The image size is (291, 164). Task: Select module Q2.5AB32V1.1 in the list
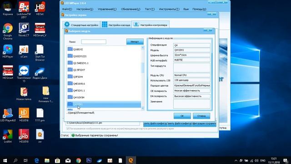pyautogui.click(x=104, y=63)
